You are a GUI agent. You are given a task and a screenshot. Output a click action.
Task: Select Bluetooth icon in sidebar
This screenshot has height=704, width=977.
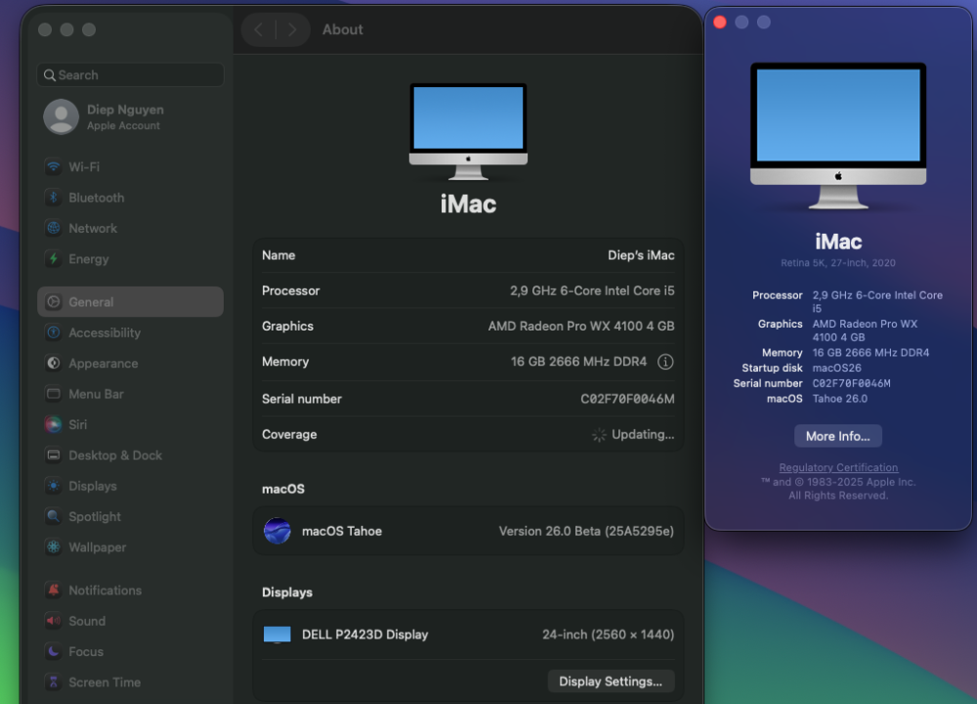tap(54, 198)
